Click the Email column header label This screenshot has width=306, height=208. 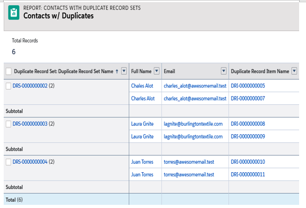[170, 71]
